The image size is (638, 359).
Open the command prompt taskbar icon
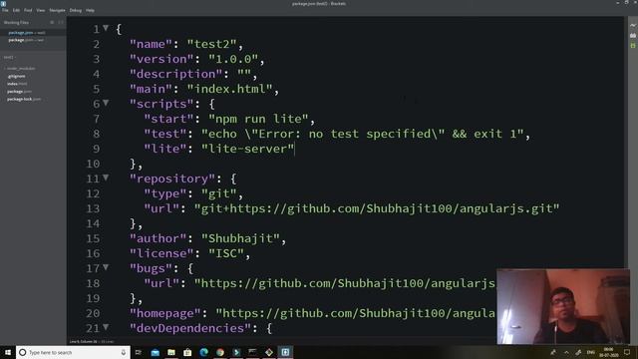click(x=252, y=352)
